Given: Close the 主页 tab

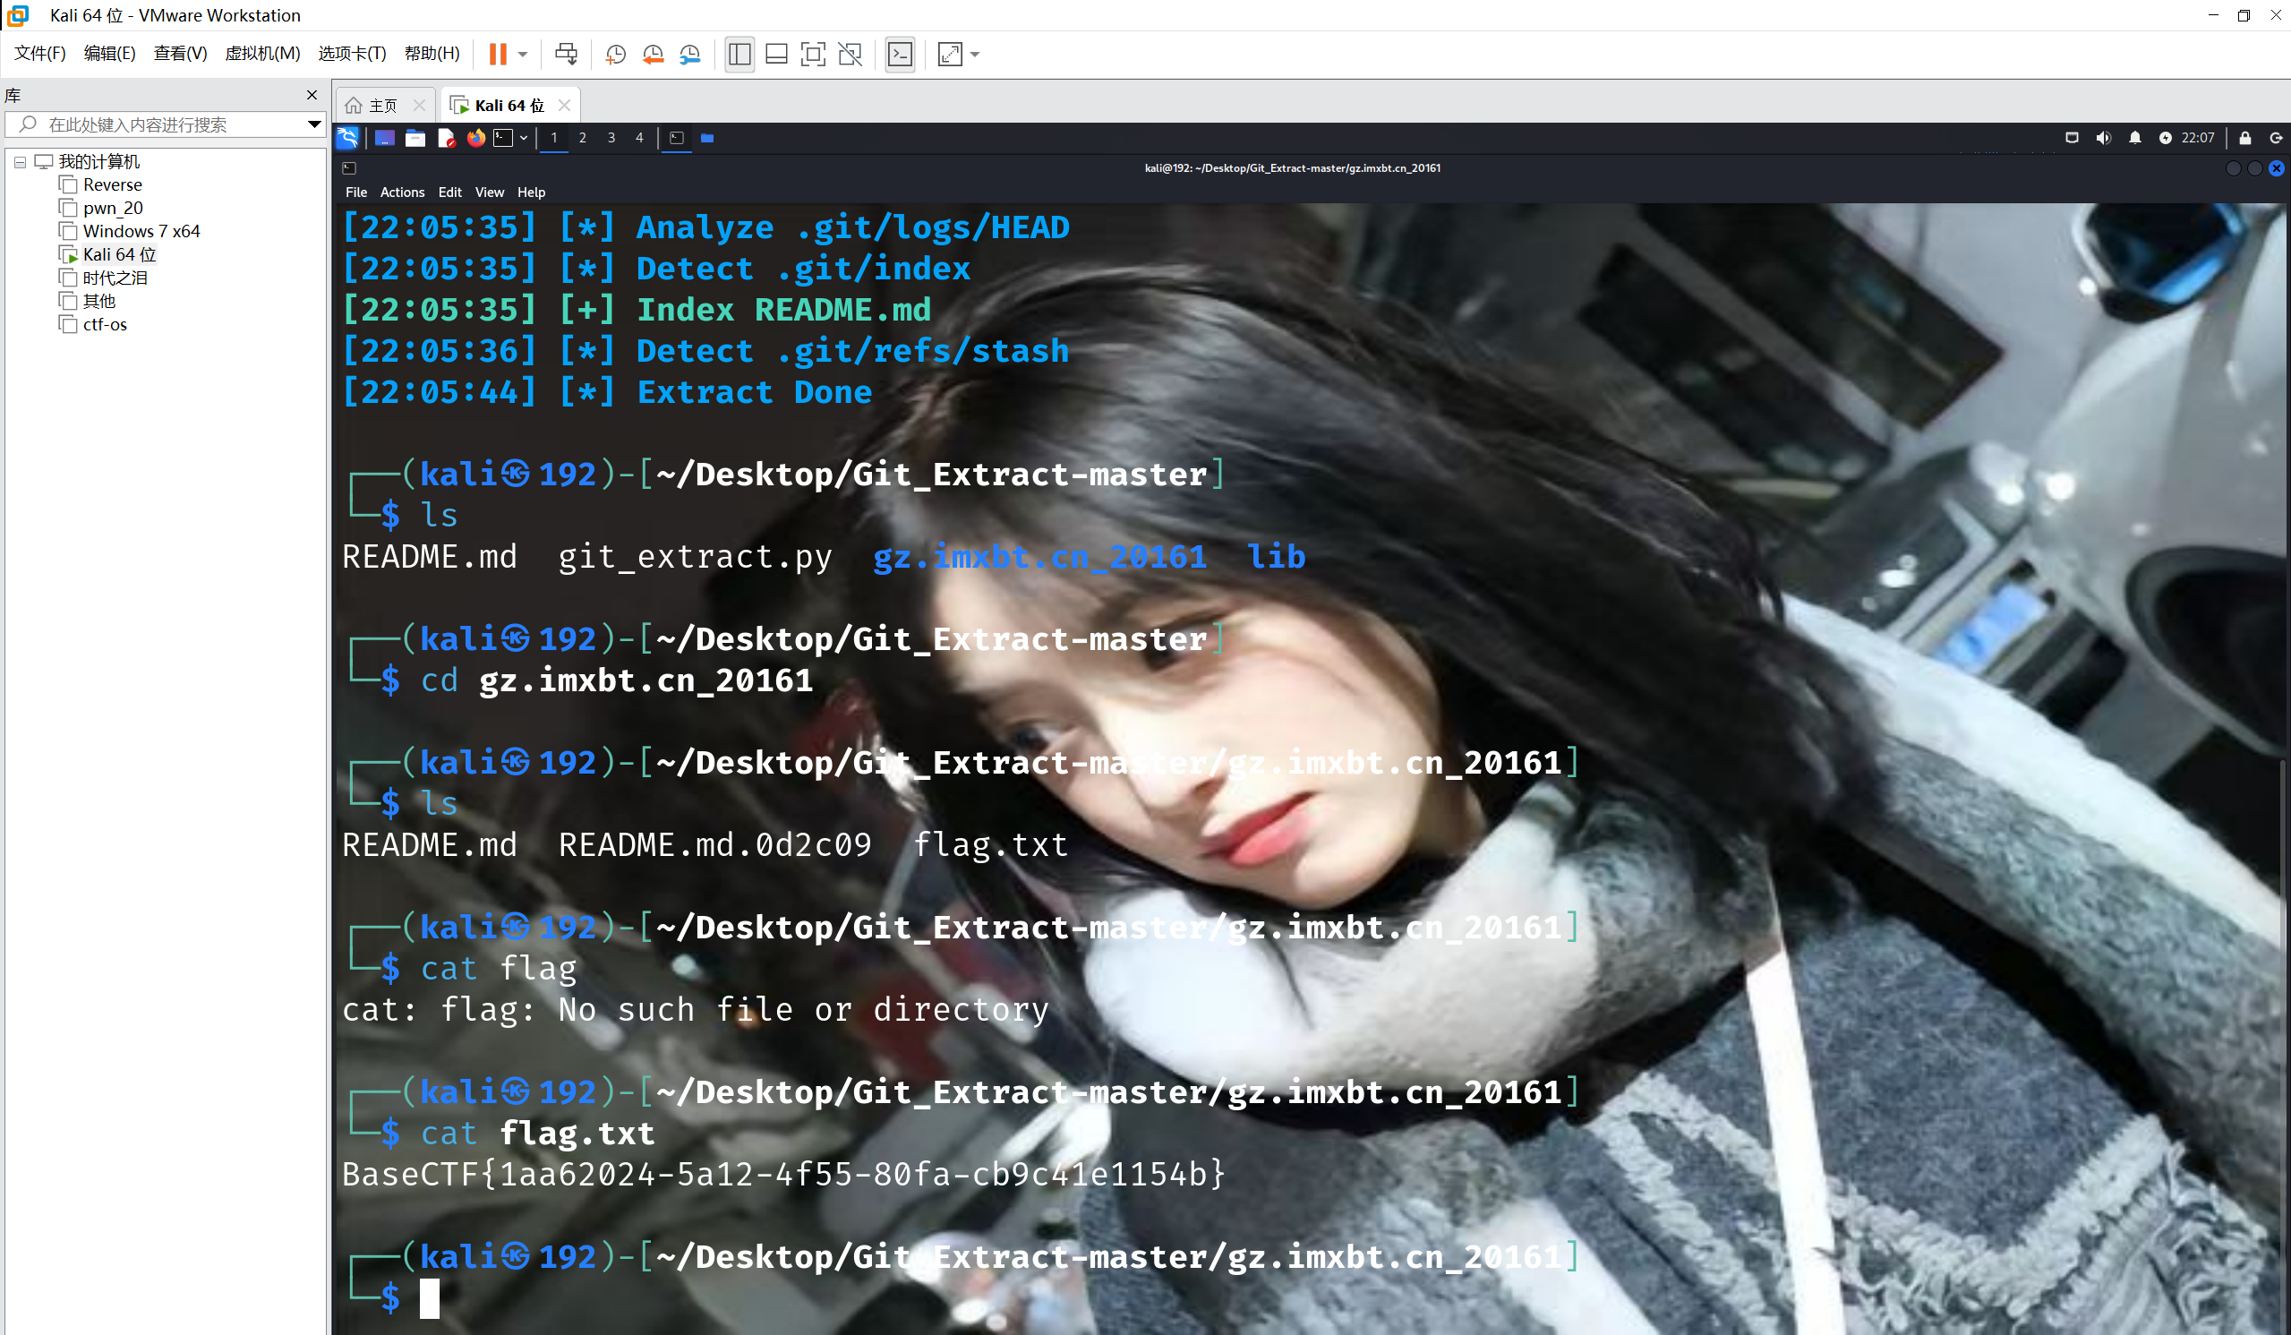Looking at the screenshot, I should coord(419,106).
